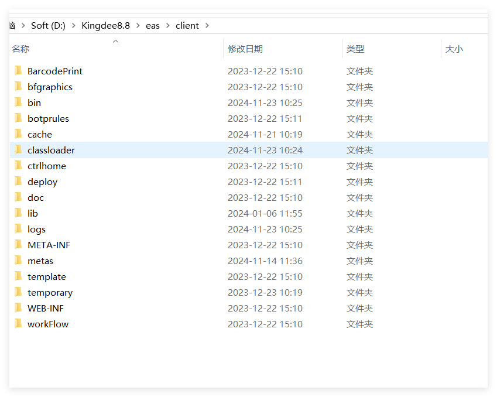
Task: Click the logs folder icon
Action: (x=18, y=229)
